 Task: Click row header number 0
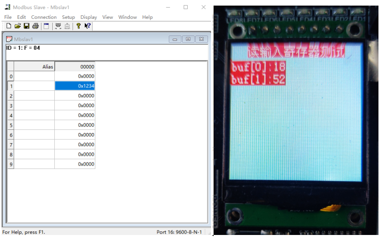coord(11,76)
